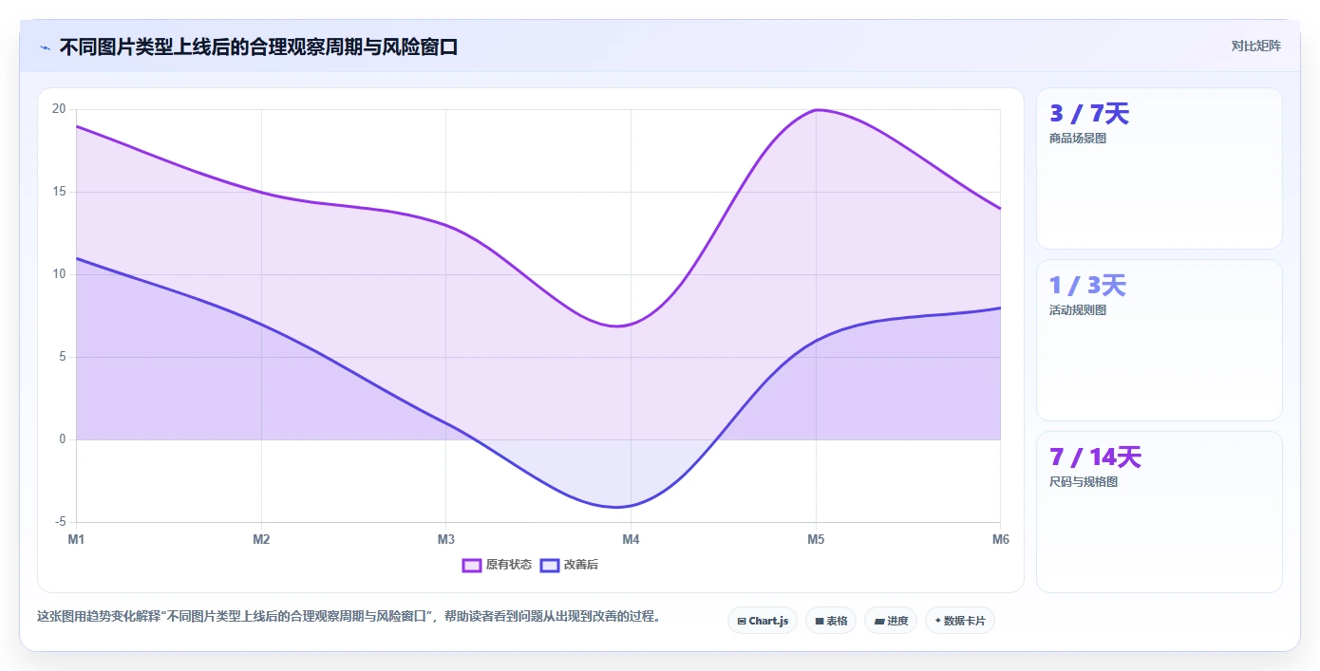
Task: Click the 1 / 3天 value card
Action: (1160, 340)
